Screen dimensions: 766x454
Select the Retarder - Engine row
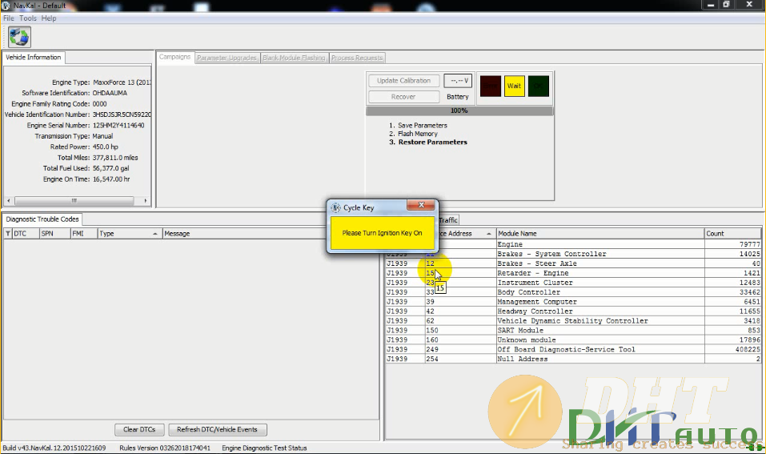[x=572, y=273]
